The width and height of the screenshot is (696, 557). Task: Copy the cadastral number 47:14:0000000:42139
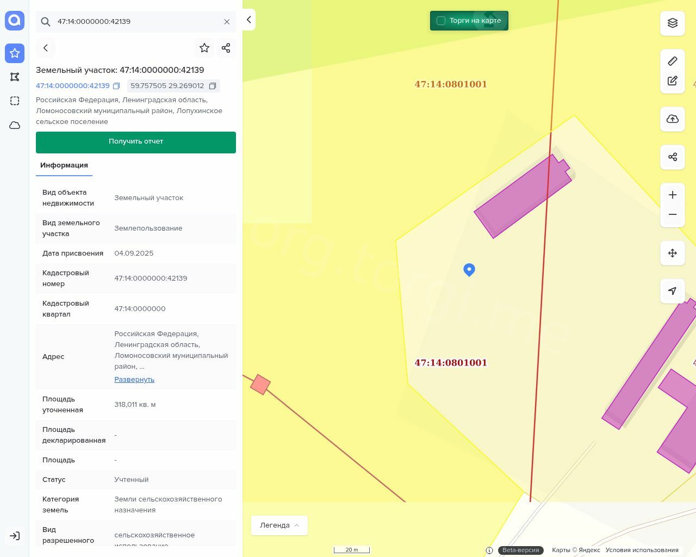coord(116,86)
